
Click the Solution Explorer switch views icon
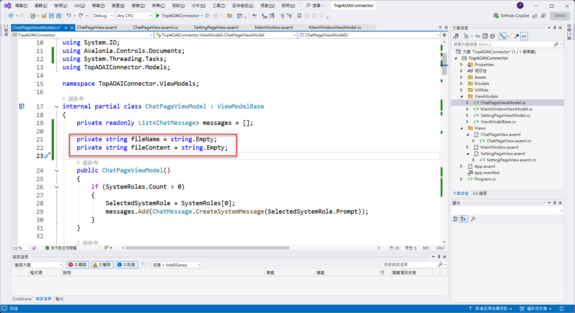tap(456, 36)
